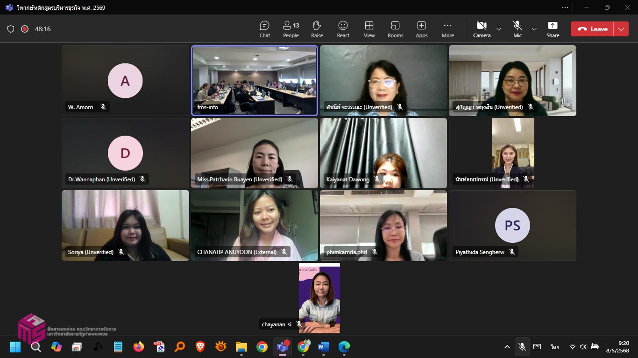Unmute the Mic
This screenshot has width=638, height=358.
point(517,29)
